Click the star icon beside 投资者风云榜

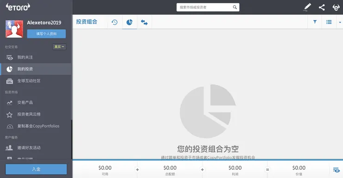tap(9, 115)
